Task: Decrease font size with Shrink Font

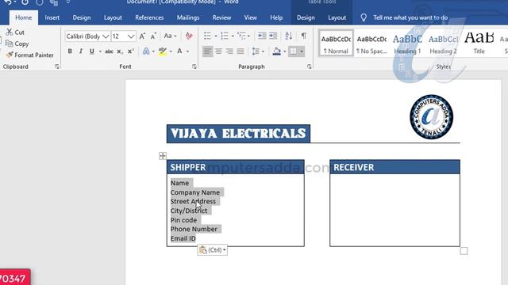Action: (153, 36)
